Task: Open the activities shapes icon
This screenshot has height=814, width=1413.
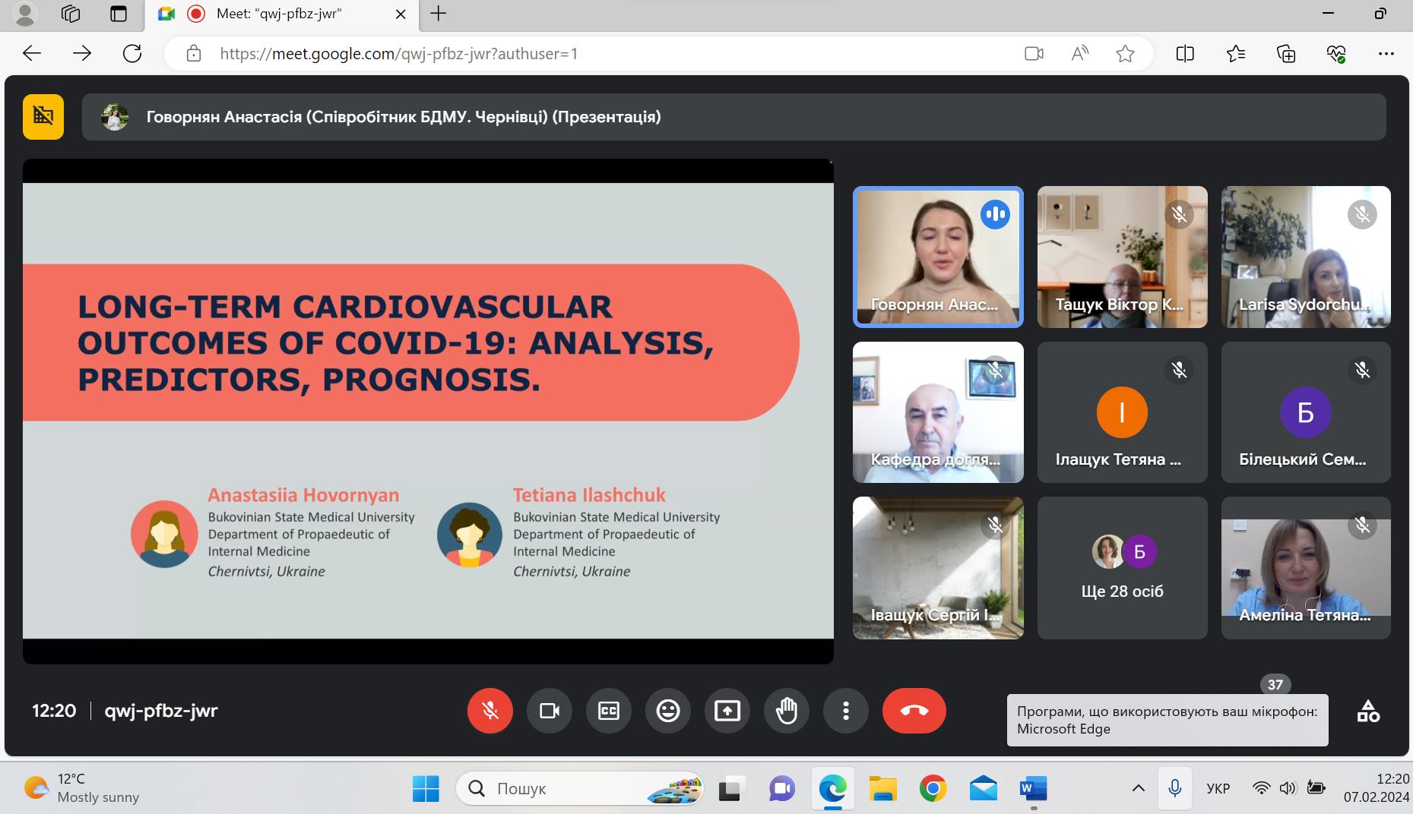Action: tap(1367, 711)
